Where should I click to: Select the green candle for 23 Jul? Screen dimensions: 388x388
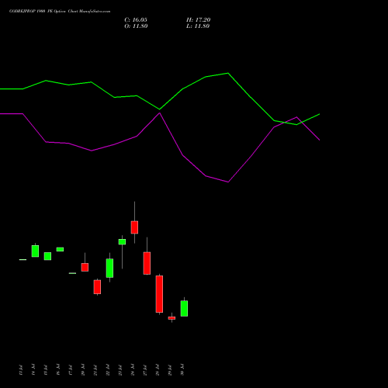[122, 242]
